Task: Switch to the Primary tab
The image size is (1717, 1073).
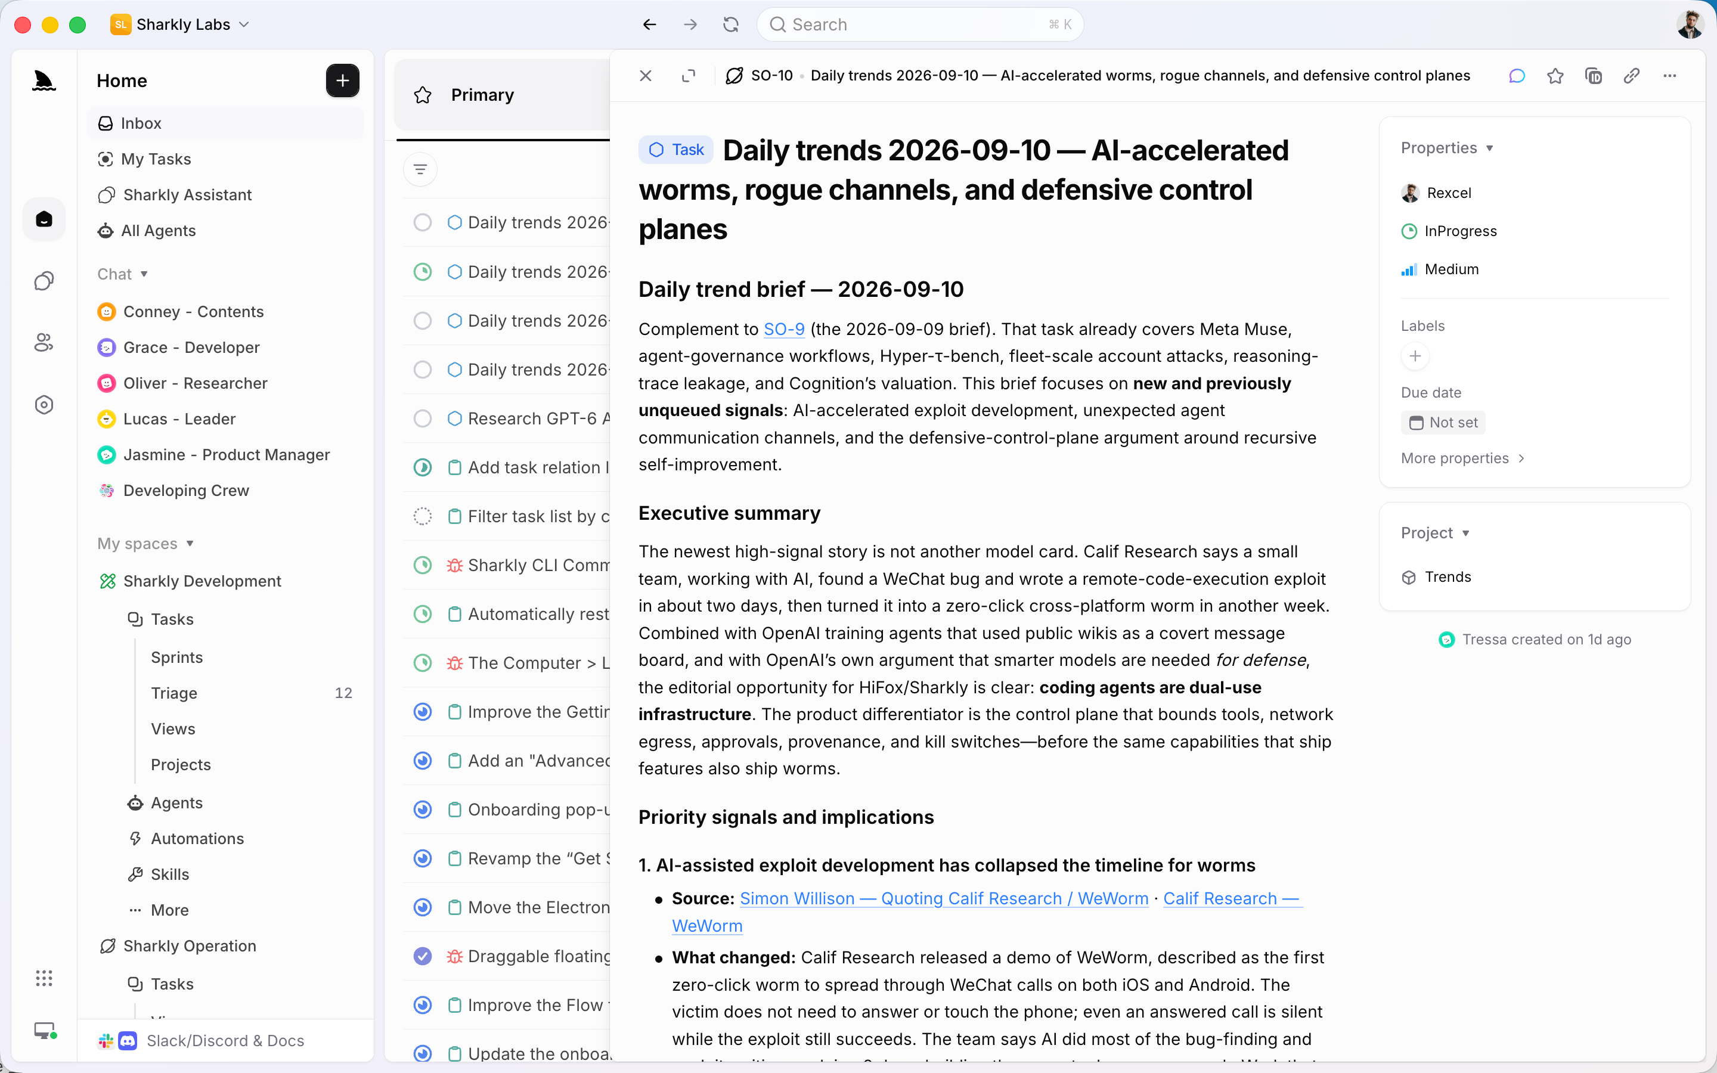Action: 482,95
